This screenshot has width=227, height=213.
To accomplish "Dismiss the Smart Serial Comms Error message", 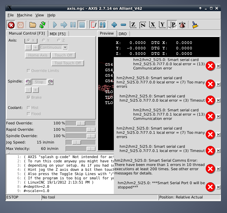I will (218, 169).
